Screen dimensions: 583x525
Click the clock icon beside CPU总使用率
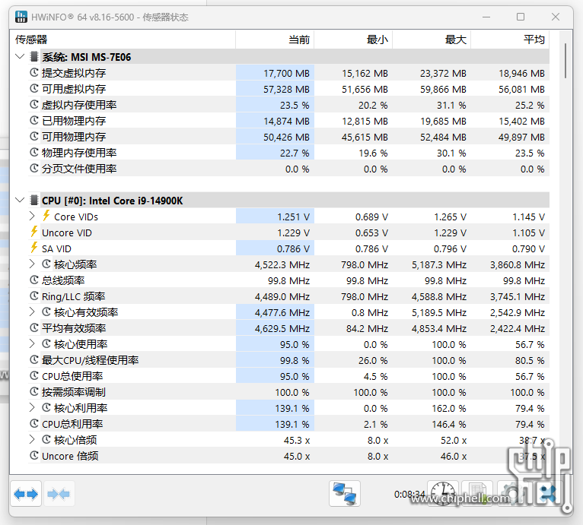(x=33, y=376)
